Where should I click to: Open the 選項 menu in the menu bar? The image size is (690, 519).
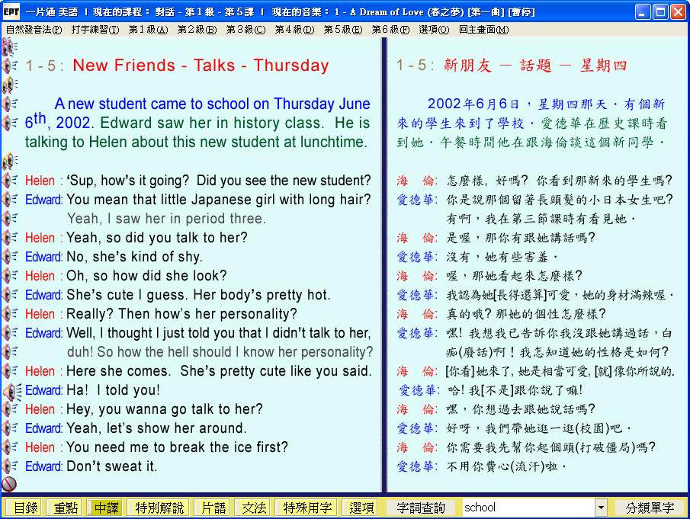pyautogui.click(x=434, y=30)
